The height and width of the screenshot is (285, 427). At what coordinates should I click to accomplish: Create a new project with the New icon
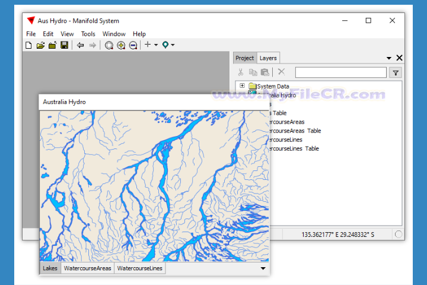pos(28,45)
